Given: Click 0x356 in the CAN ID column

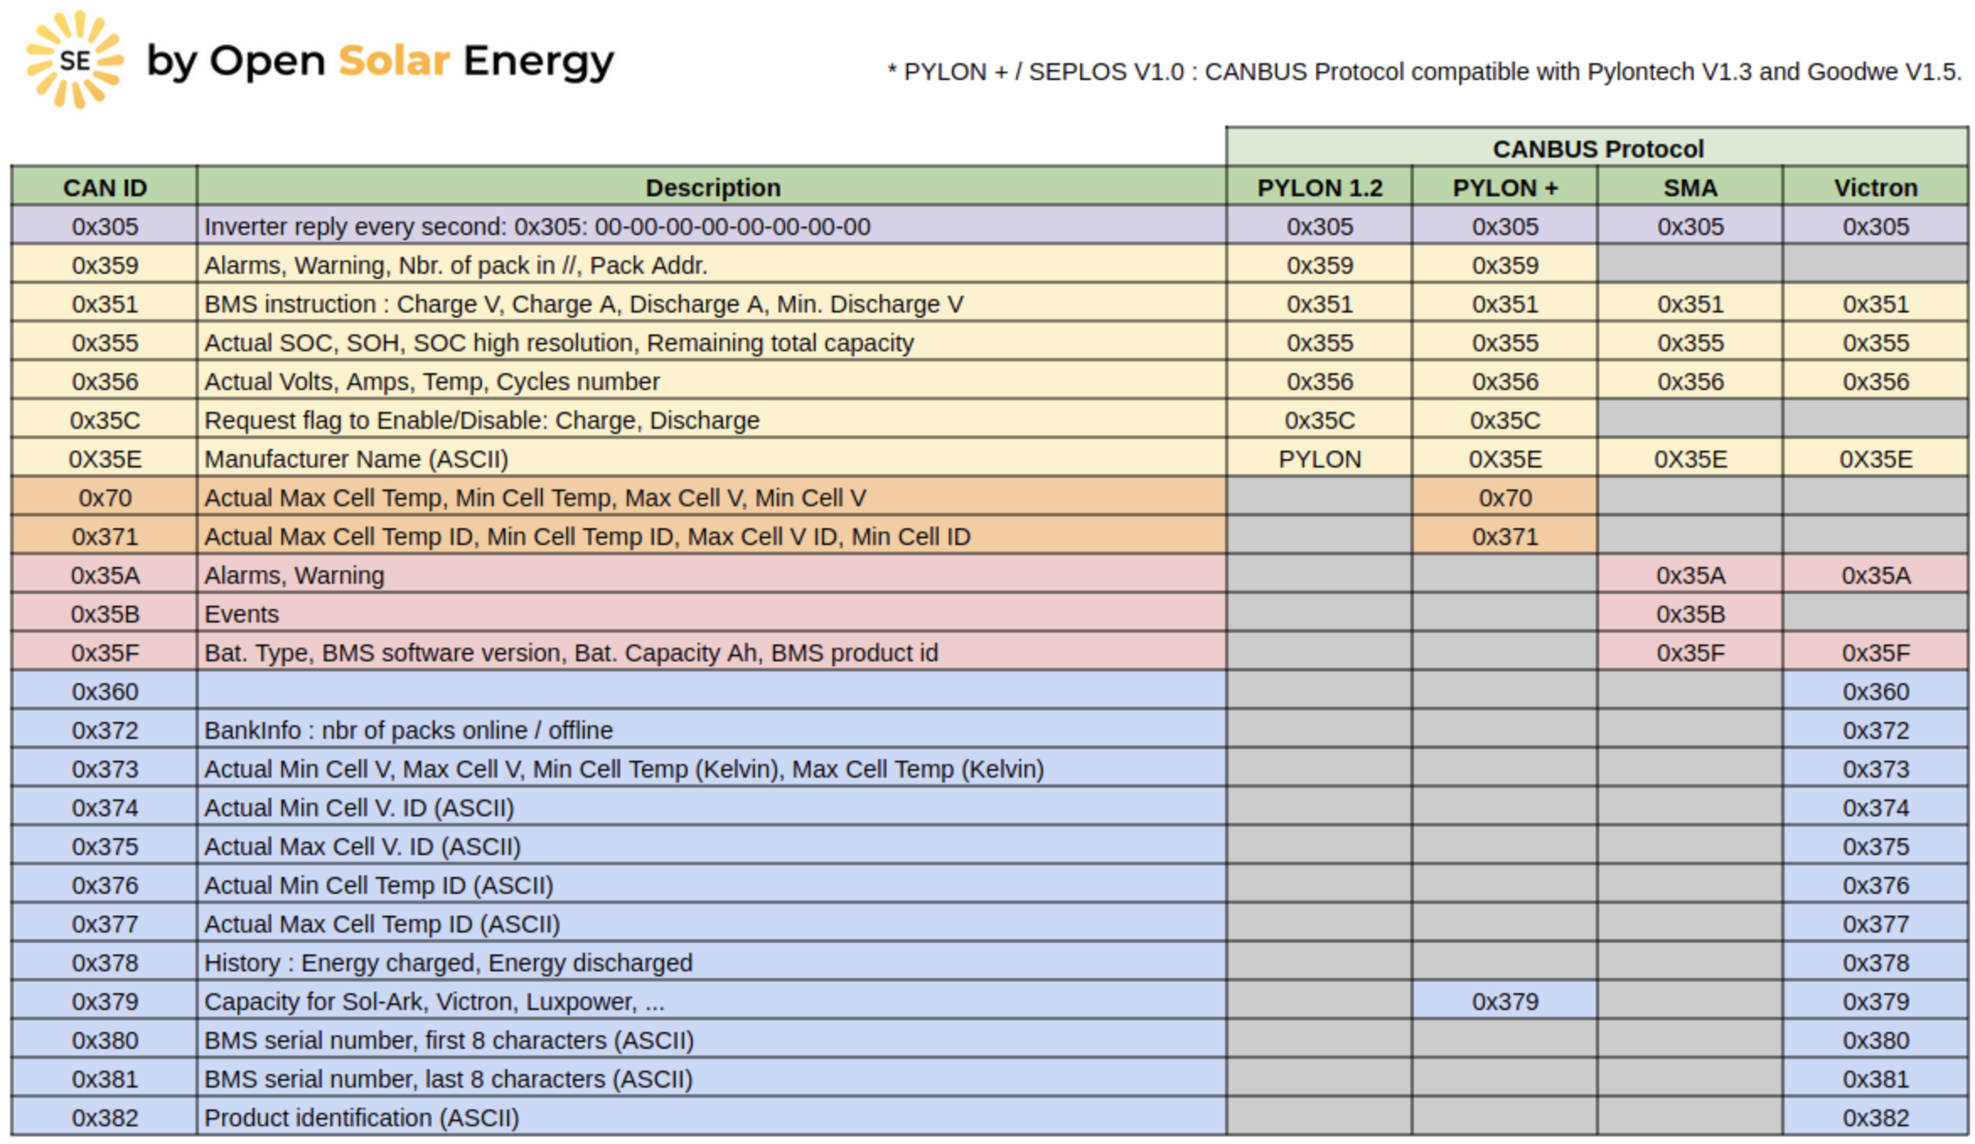Looking at the screenshot, I should 104,381.
